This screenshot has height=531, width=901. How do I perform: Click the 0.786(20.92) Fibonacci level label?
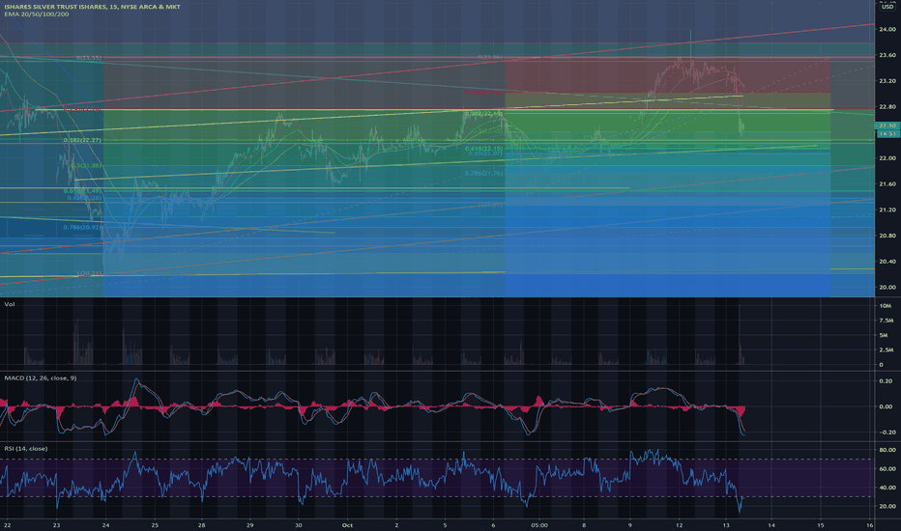tap(82, 227)
